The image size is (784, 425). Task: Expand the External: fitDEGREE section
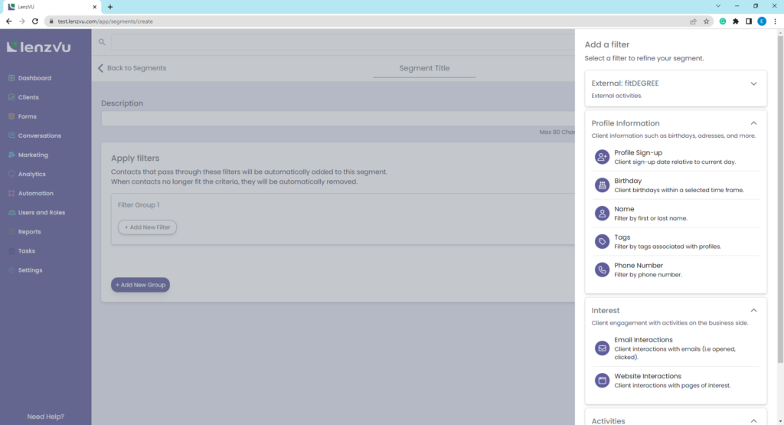pos(753,83)
